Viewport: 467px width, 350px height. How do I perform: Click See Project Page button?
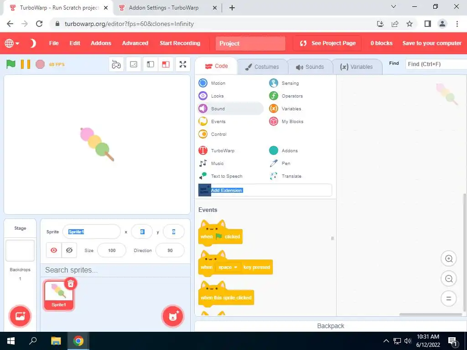click(x=327, y=43)
